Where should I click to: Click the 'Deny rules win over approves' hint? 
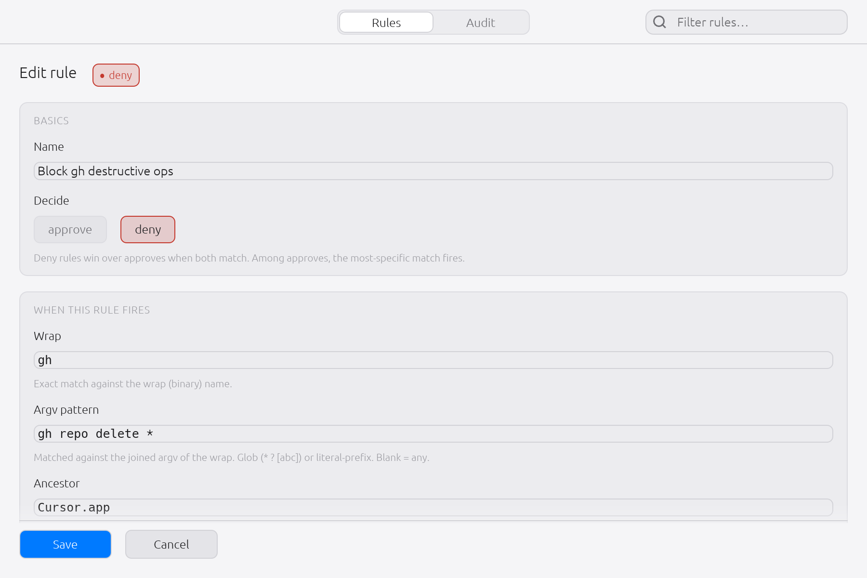[249, 258]
